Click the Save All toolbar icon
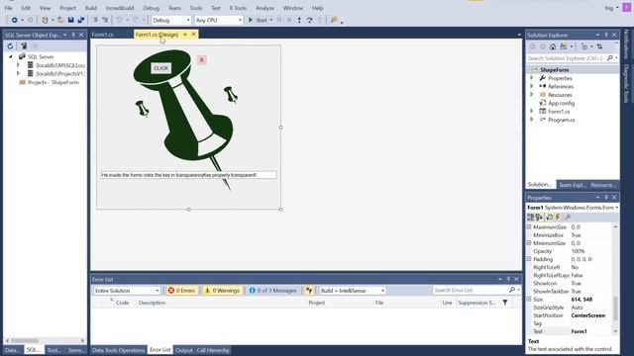This screenshot has width=634, height=356. 81,20
